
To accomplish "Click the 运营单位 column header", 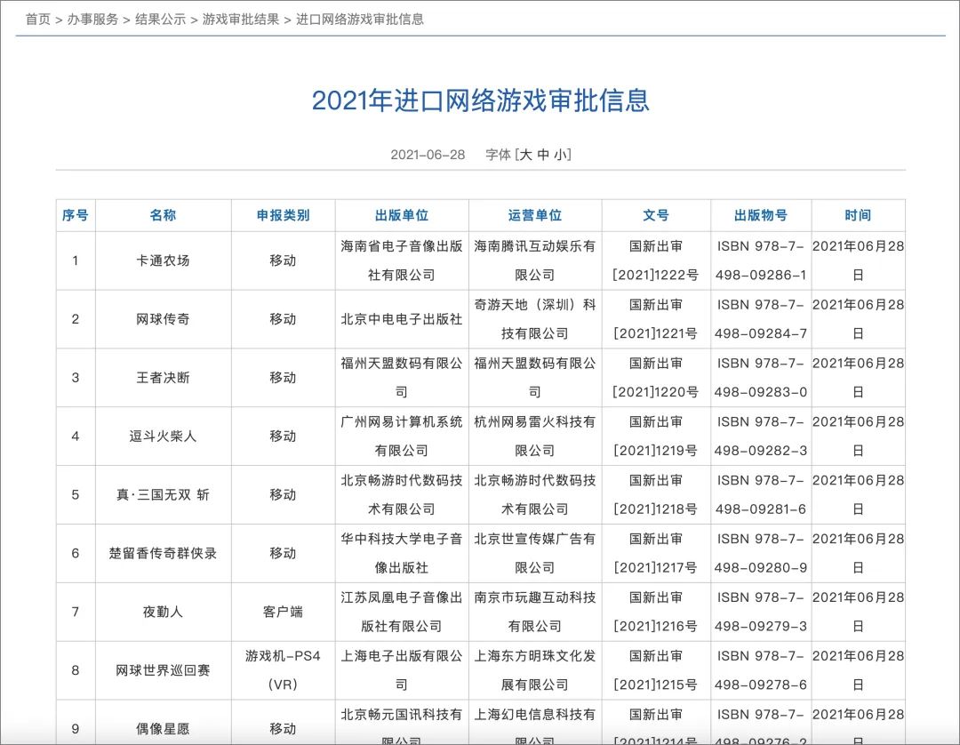I will point(535,215).
